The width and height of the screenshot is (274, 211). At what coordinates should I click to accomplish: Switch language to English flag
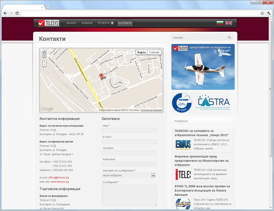tap(229, 23)
